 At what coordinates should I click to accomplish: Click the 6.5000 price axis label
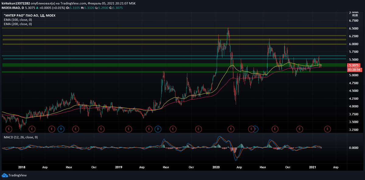354,28
